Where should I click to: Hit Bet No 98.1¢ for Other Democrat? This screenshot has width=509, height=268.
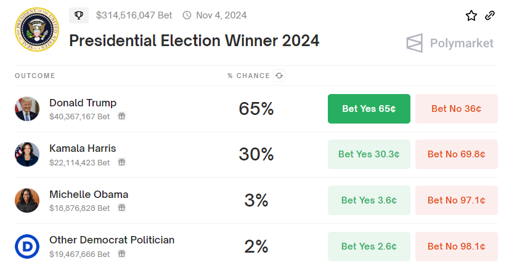pyautogui.click(x=456, y=246)
